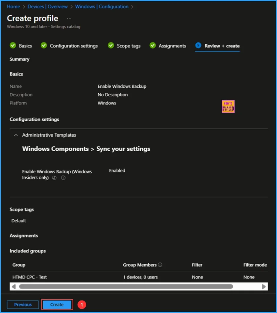Click the '1 devices, 0 users' cell
Image resolution: width=277 pixels, height=313 pixels.
(x=140, y=277)
